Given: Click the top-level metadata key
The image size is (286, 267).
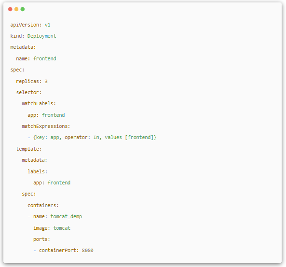Looking at the screenshot, I should [23, 47].
